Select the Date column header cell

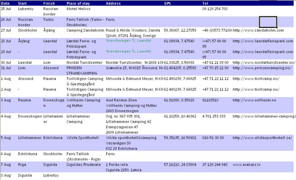point(5,3)
